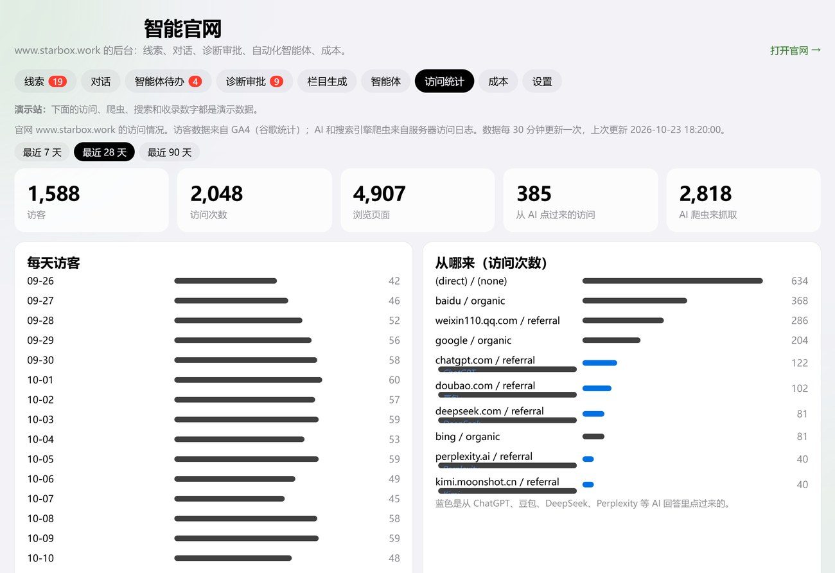Open the 栏目生成 tab

tap(327, 82)
